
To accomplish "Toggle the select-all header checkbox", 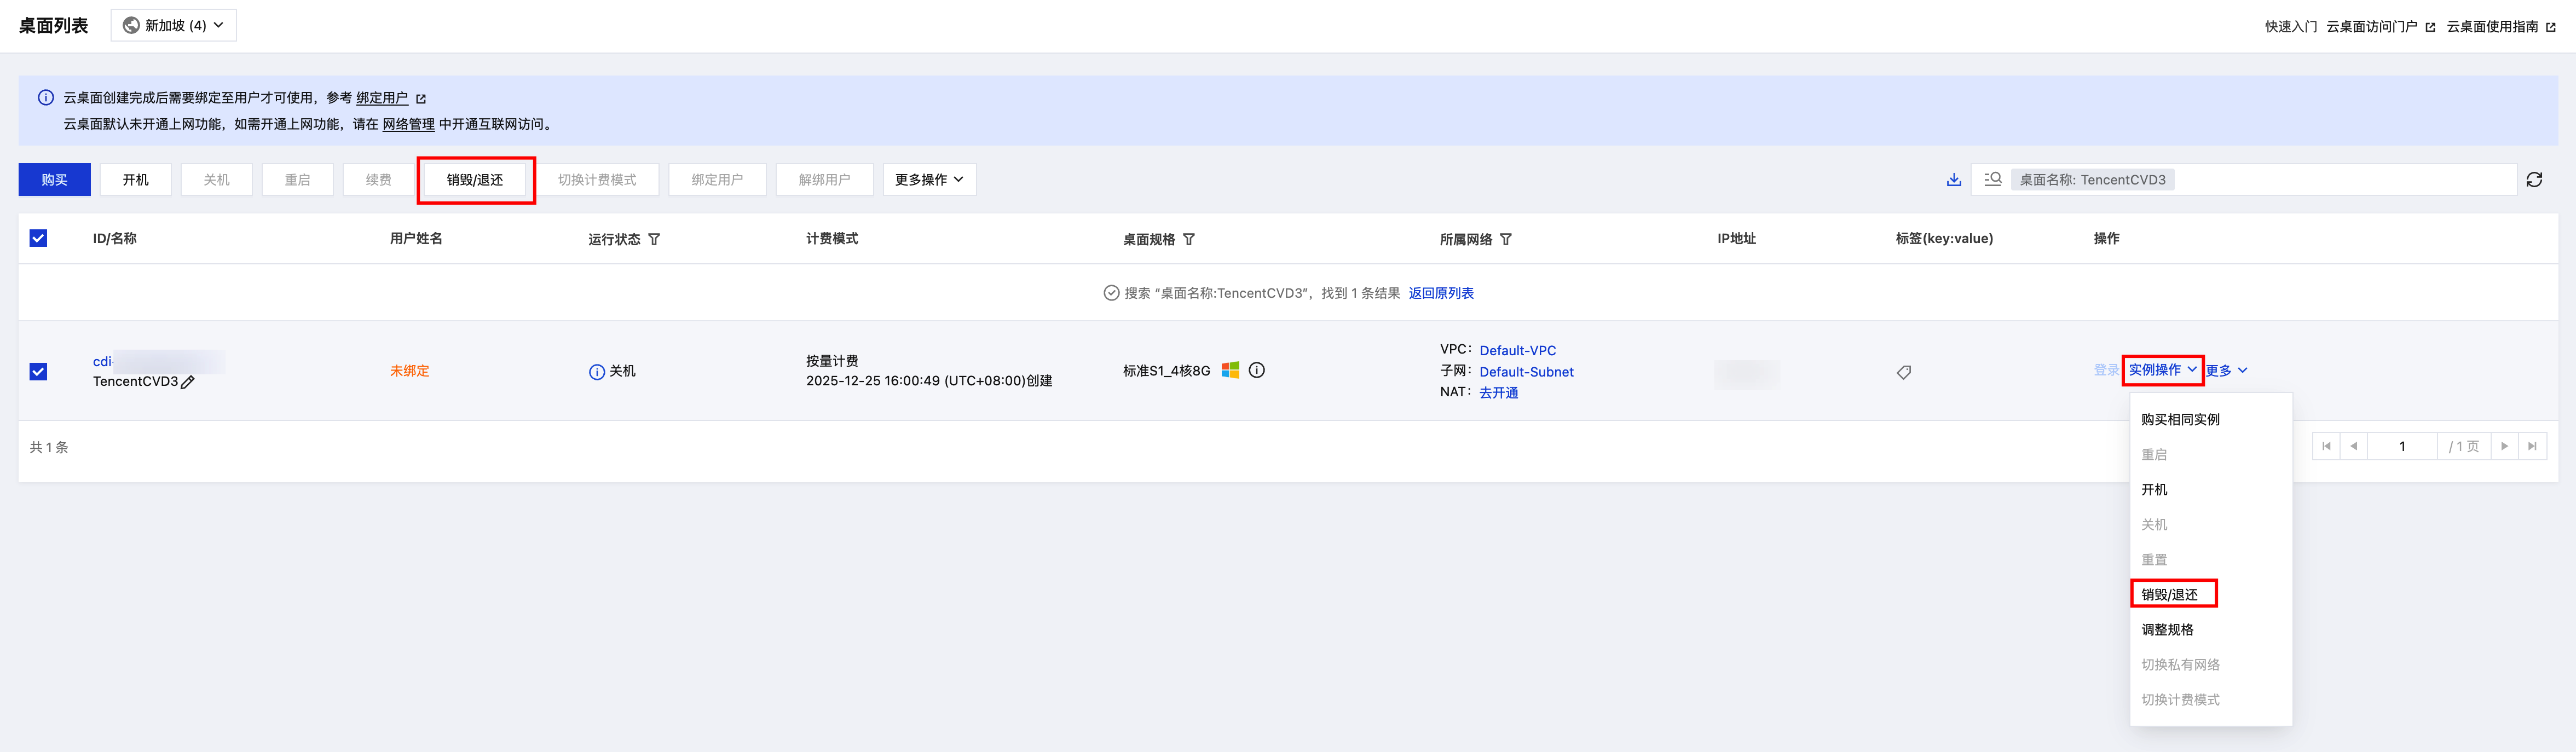I will click(x=38, y=238).
